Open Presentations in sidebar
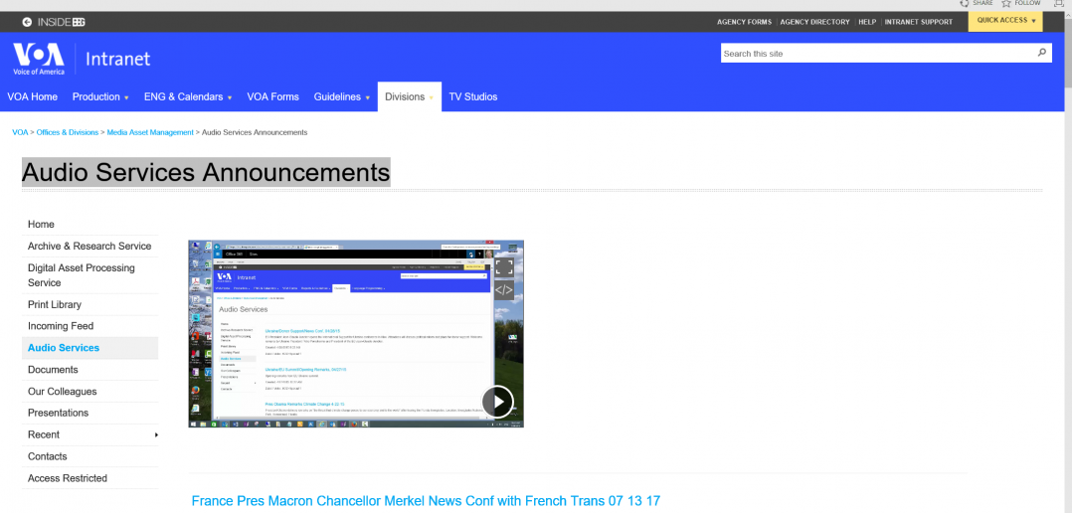 89,413
